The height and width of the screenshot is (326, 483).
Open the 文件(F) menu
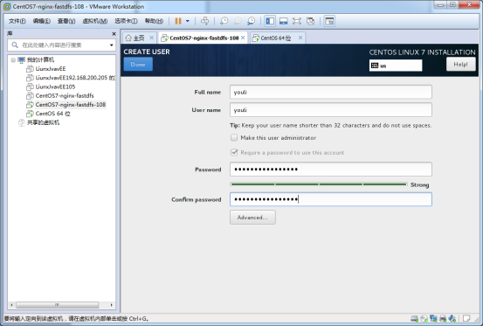point(17,21)
